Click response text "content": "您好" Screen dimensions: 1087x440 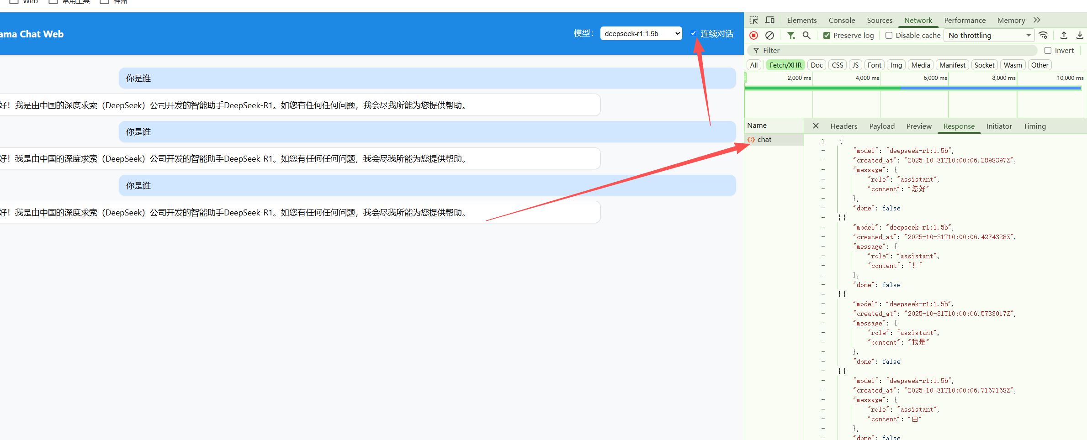[900, 189]
